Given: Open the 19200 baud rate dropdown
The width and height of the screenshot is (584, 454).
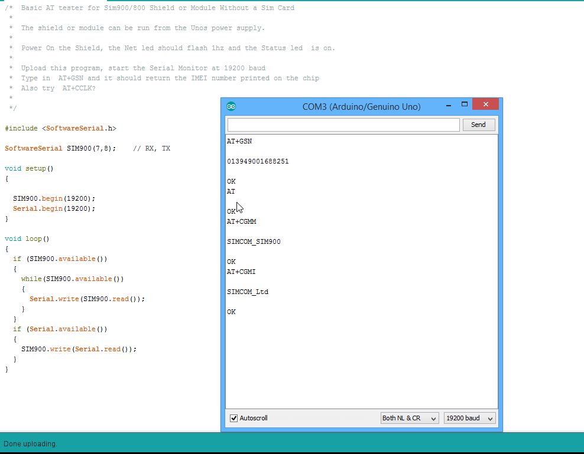Looking at the screenshot, I should (469, 418).
